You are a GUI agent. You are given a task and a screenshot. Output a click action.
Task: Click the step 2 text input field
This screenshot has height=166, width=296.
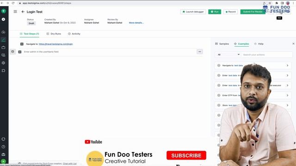pyautogui.click(x=110, y=52)
